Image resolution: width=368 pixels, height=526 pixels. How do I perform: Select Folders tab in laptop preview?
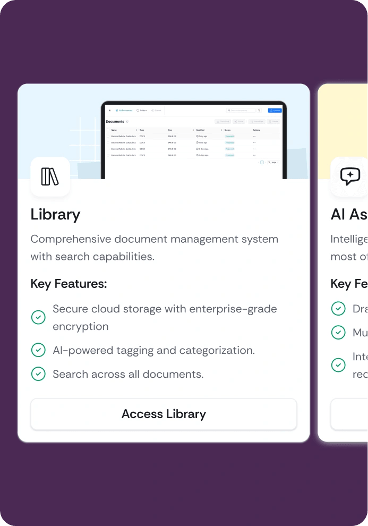point(142,111)
